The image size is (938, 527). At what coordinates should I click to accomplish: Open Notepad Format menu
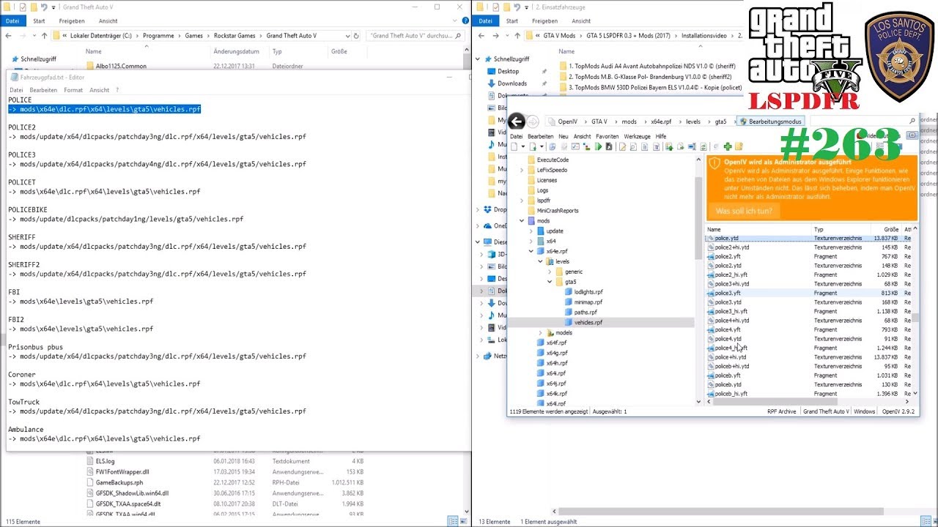(x=73, y=90)
